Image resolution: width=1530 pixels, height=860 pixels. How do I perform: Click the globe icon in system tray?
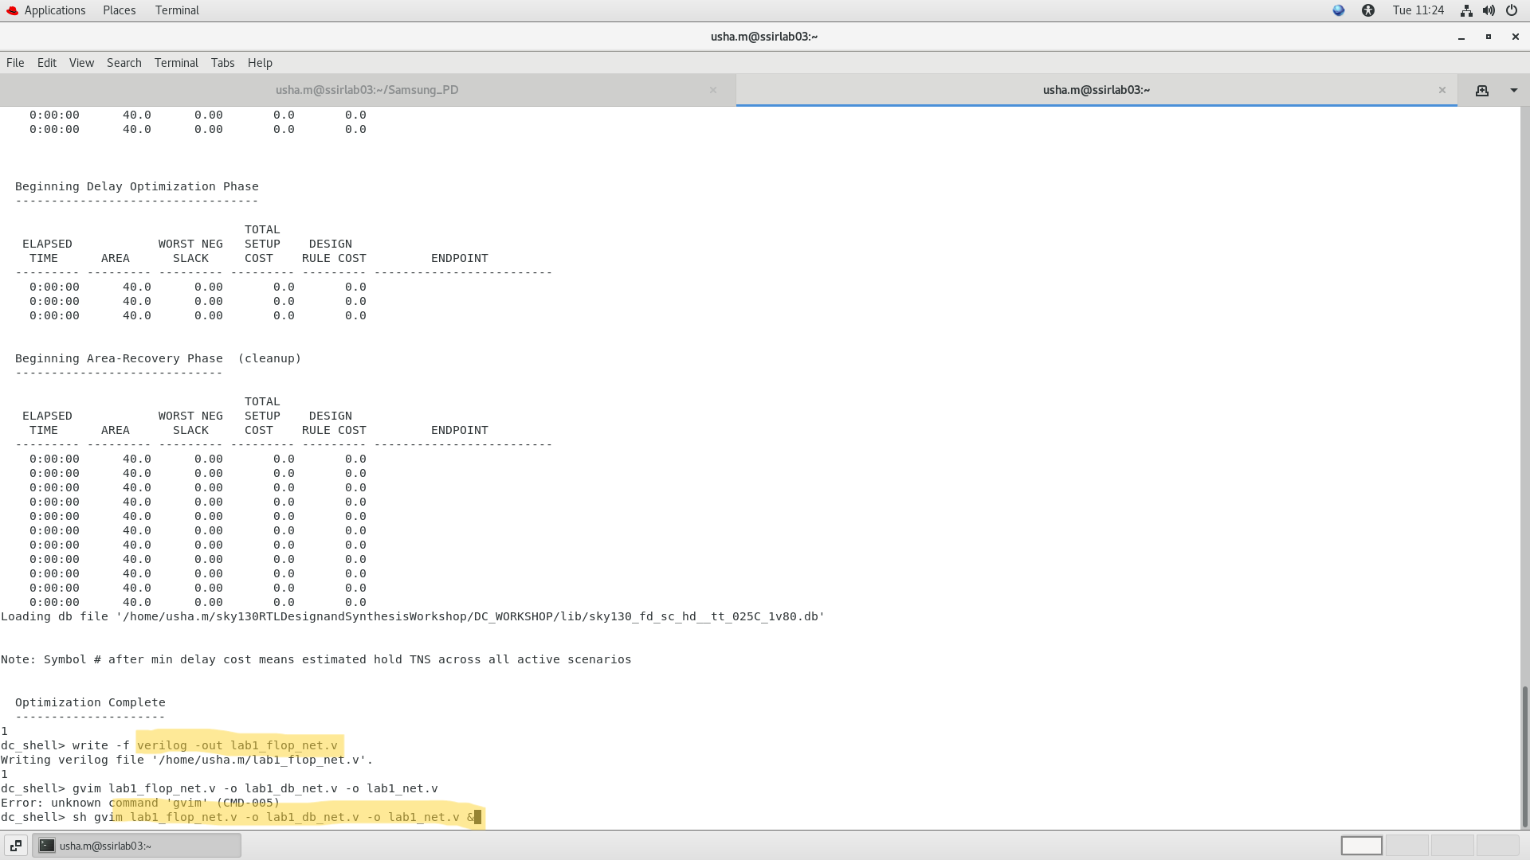point(1339,10)
